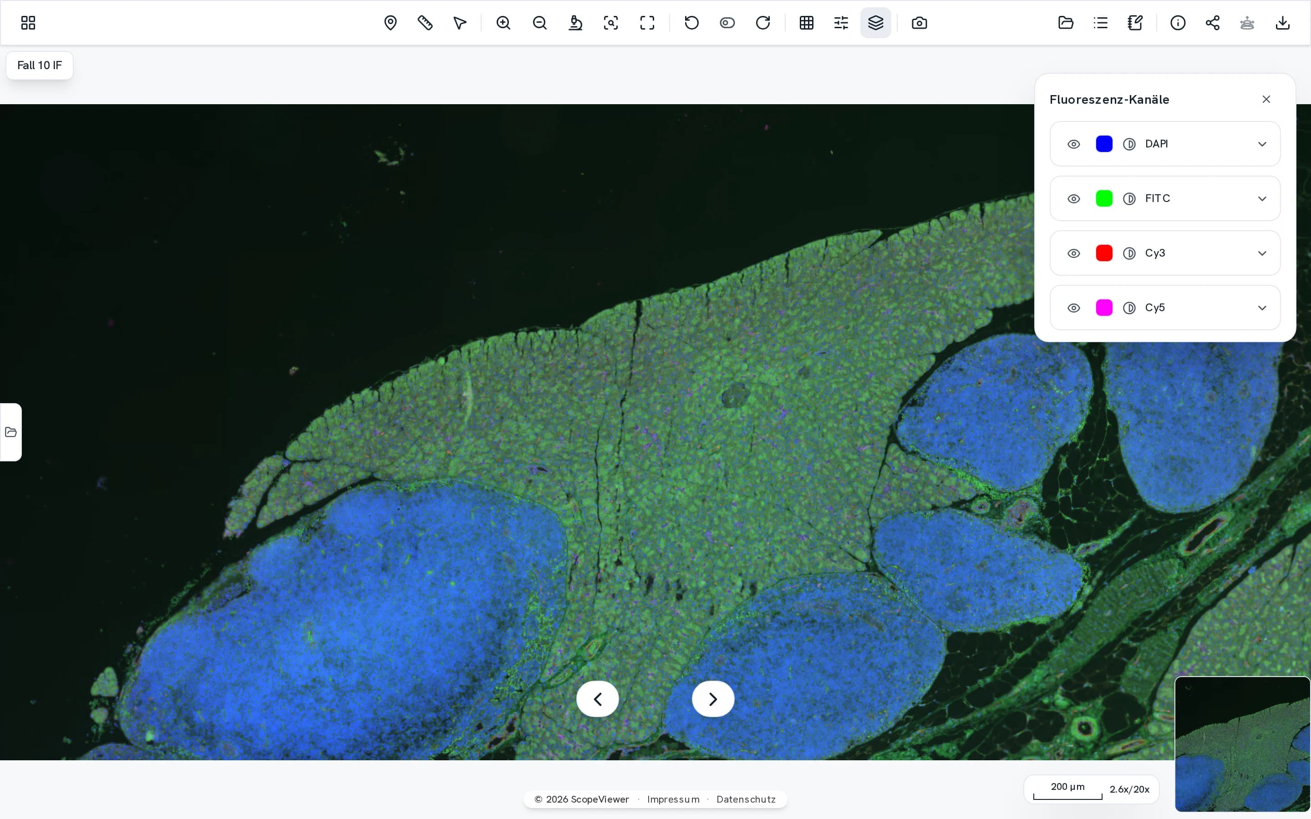
Task: Open the Datenschutz link
Action: pos(746,799)
